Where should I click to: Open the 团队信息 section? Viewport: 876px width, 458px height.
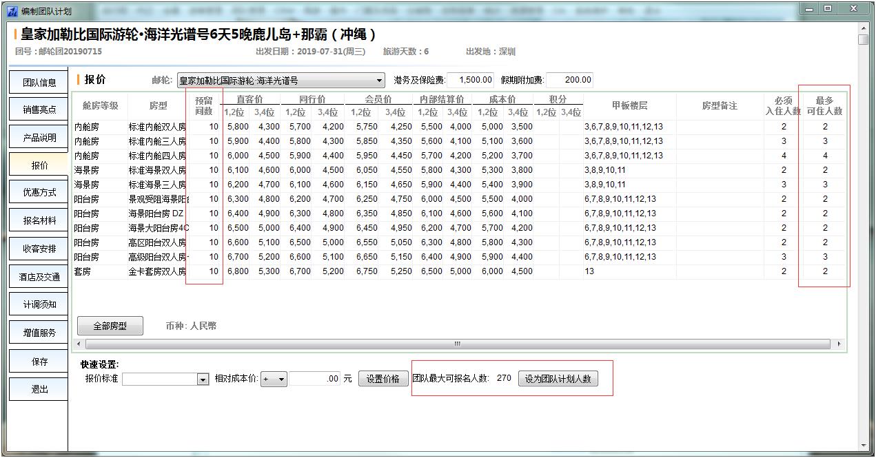(x=39, y=83)
